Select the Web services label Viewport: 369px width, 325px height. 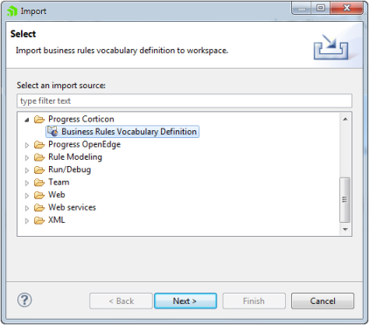[x=72, y=207]
